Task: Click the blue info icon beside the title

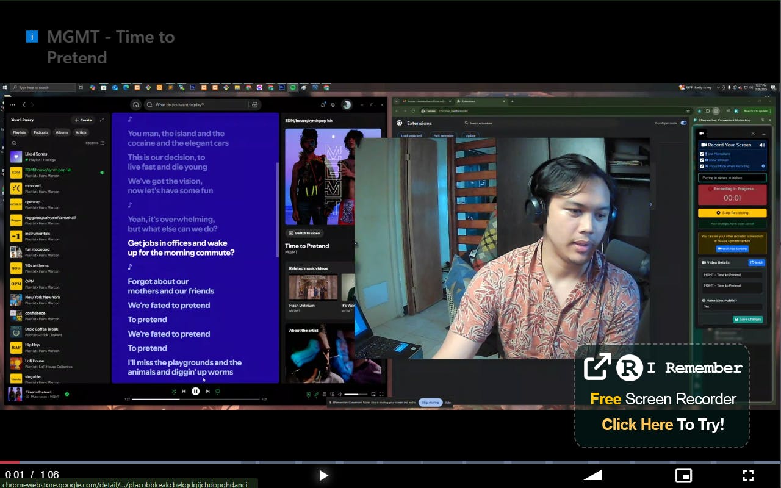Action: [x=32, y=37]
